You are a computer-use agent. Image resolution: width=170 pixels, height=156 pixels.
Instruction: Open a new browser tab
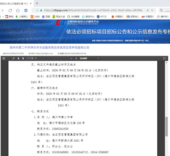pyautogui.click(x=37, y=4)
